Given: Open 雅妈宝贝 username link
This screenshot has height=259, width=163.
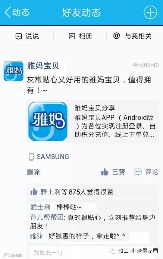Looking at the screenshot, I should [43, 66].
